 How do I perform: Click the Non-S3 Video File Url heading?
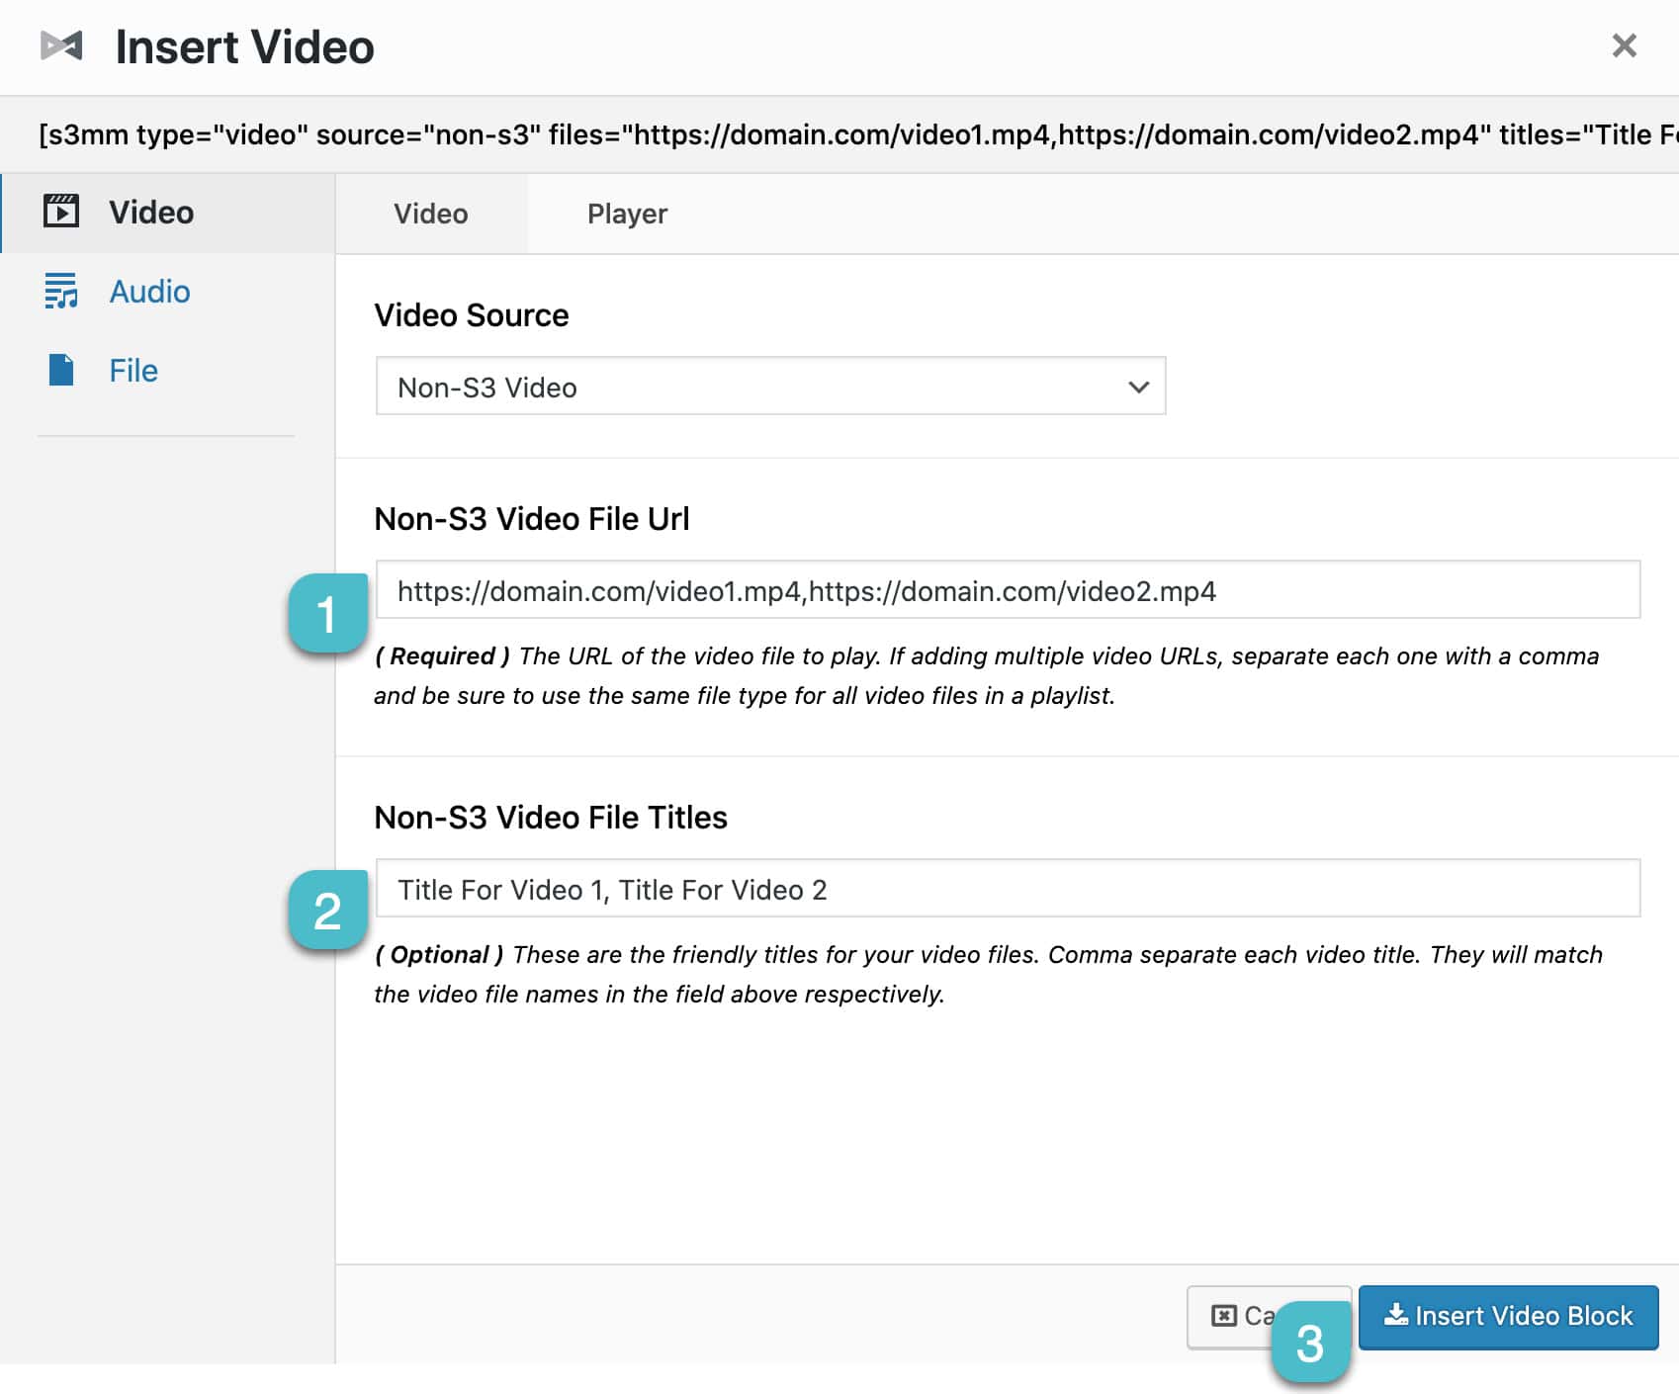click(532, 519)
